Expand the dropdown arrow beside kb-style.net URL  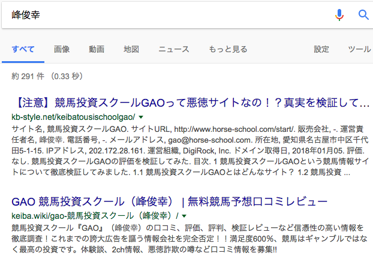tap(141, 117)
